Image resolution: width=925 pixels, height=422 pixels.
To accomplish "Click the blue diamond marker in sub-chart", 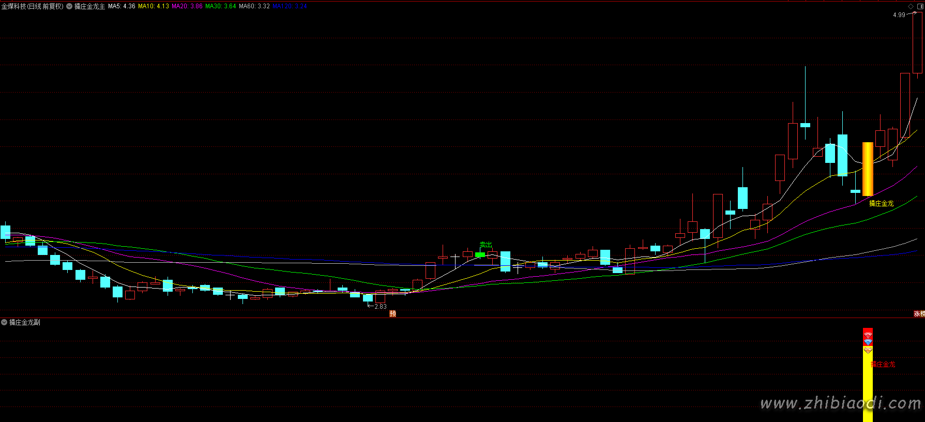I will click(868, 342).
